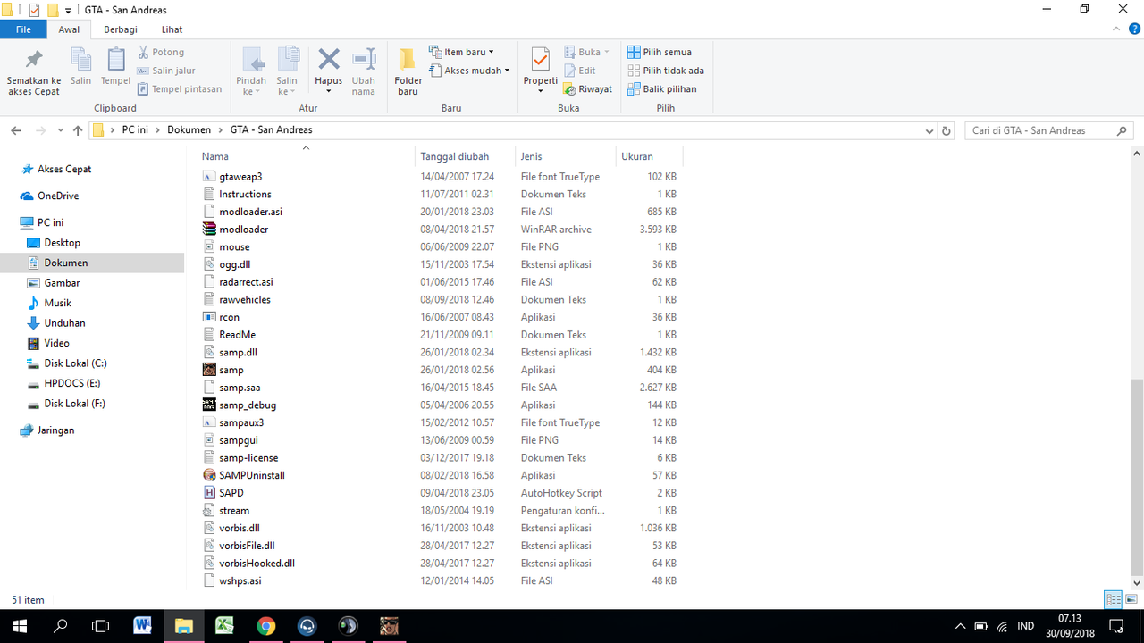
Task: Select the gtaweap3 font file icon
Action: click(x=210, y=177)
